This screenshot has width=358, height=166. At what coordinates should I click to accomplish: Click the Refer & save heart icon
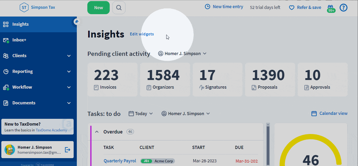[x=291, y=8]
